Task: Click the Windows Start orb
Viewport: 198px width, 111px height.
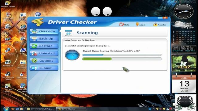Action: 6,109
